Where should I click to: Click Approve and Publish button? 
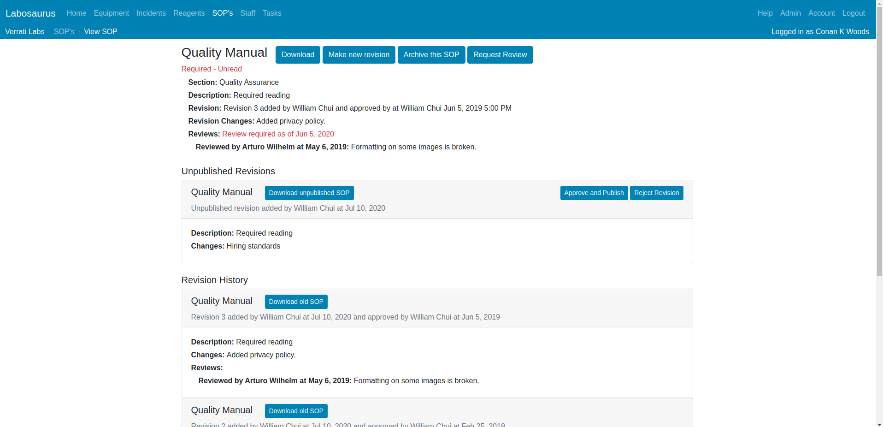[594, 193]
